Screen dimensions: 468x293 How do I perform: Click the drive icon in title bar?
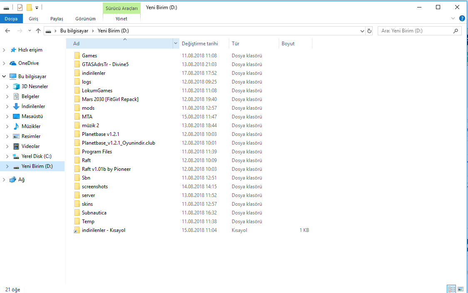coord(6,8)
